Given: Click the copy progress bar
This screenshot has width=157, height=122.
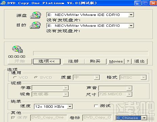Looking at the screenshot, I should click(91, 53).
